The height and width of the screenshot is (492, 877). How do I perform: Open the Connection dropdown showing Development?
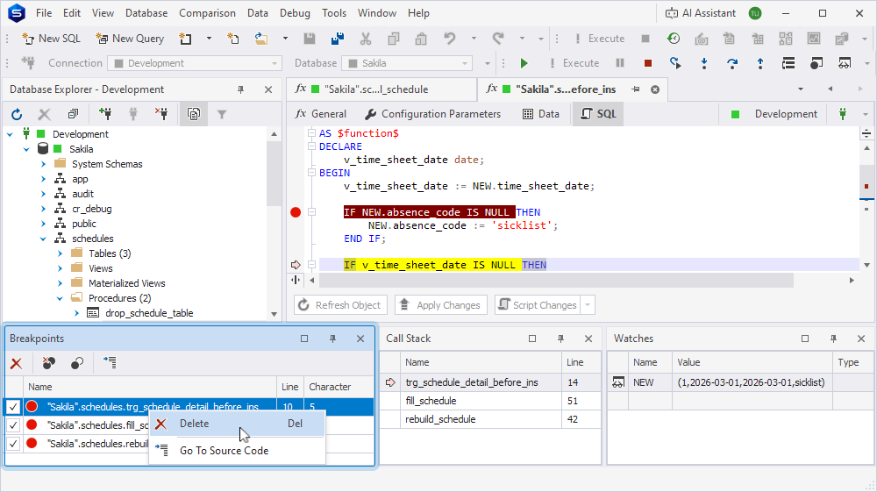(195, 63)
